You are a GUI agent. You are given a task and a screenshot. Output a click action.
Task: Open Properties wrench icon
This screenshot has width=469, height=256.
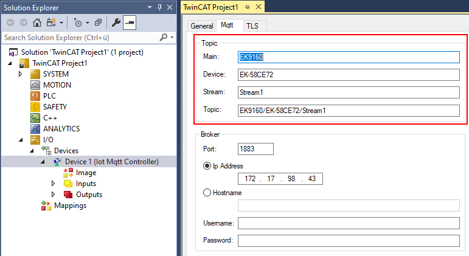tap(116, 22)
